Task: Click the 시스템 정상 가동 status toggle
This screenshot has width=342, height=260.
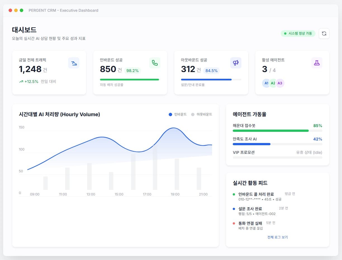Action: coord(298,33)
